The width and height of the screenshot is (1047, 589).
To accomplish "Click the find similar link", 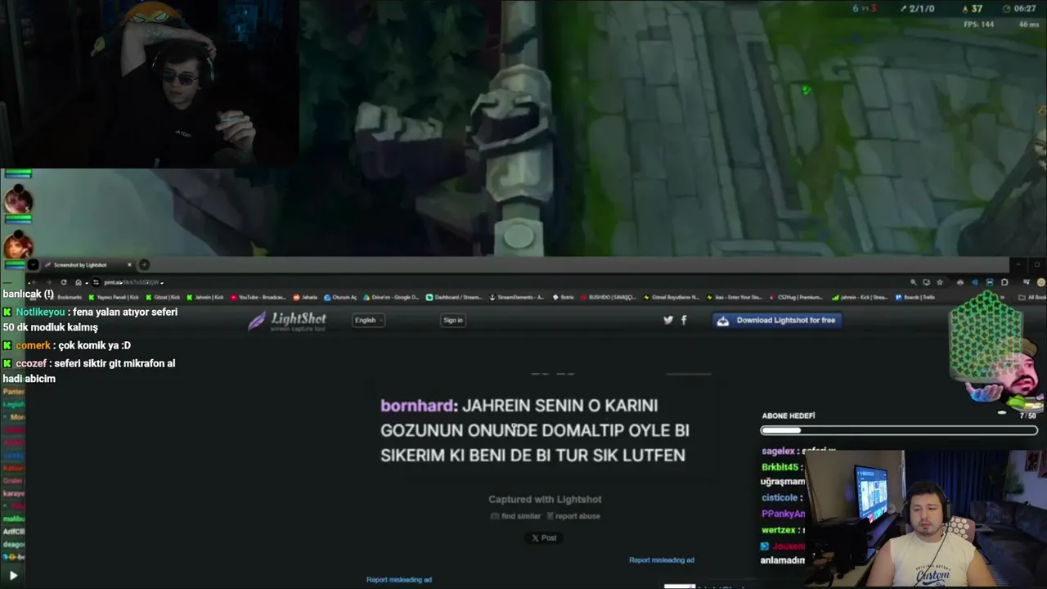I will click(x=516, y=516).
